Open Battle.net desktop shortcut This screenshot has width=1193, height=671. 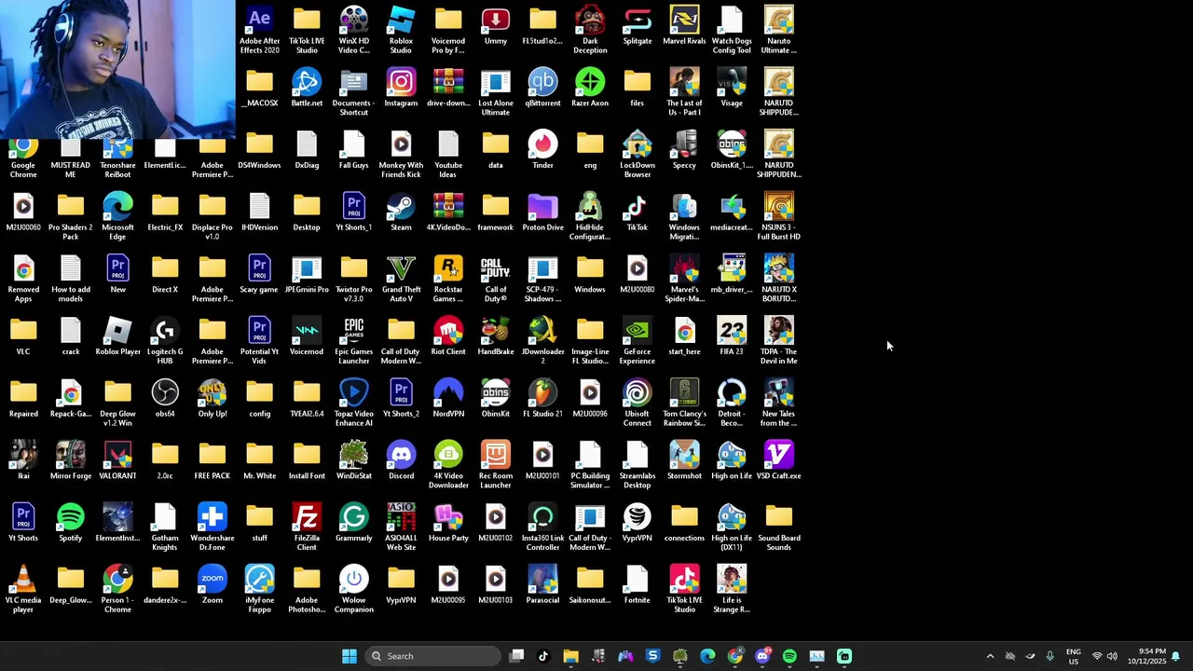click(307, 88)
